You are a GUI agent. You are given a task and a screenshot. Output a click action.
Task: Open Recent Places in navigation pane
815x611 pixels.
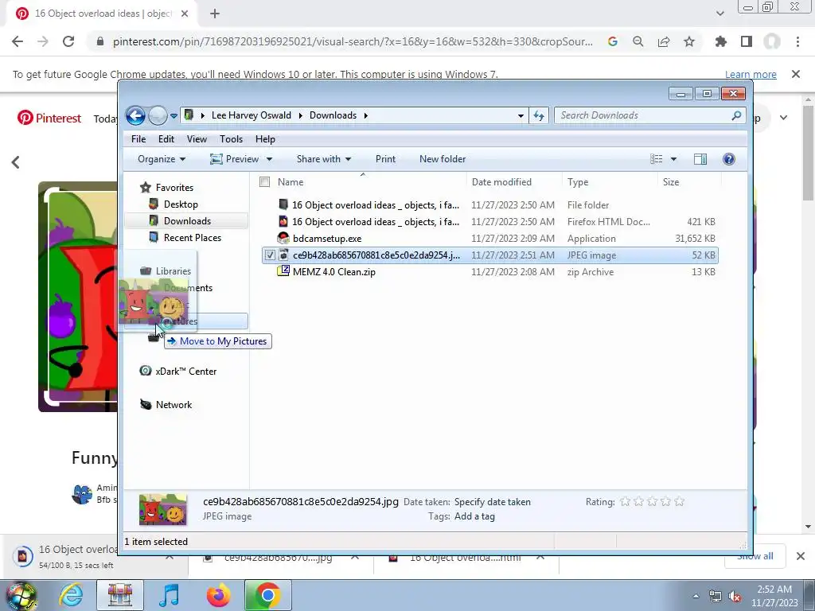click(x=192, y=237)
